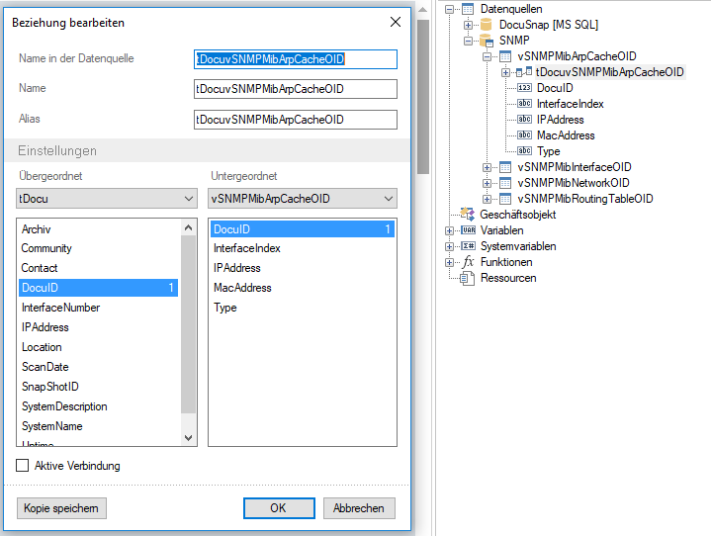Viewport: 711px width, 536px height.
Task: Select MacAddress in the Untergeordnet list
Action: 303,288
